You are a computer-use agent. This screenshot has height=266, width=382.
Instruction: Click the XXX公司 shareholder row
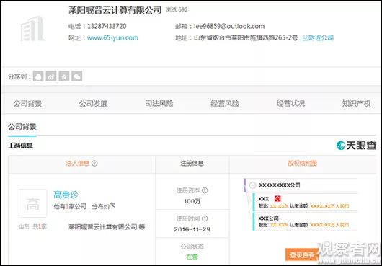(x=306, y=221)
